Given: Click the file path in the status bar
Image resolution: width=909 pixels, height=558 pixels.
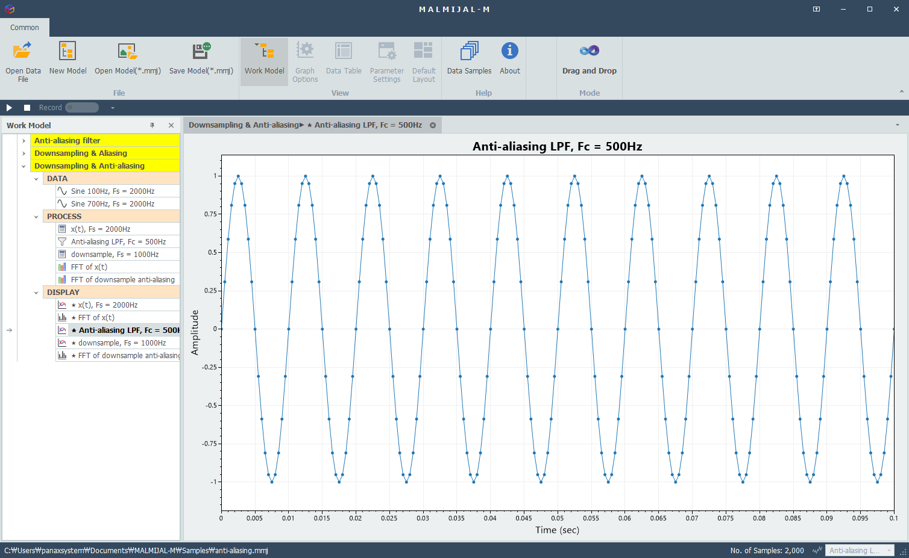Looking at the screenshot, I should [136, 551].
